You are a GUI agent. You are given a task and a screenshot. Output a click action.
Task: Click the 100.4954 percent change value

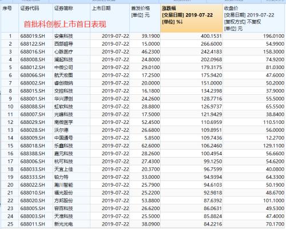click(211, 154)
